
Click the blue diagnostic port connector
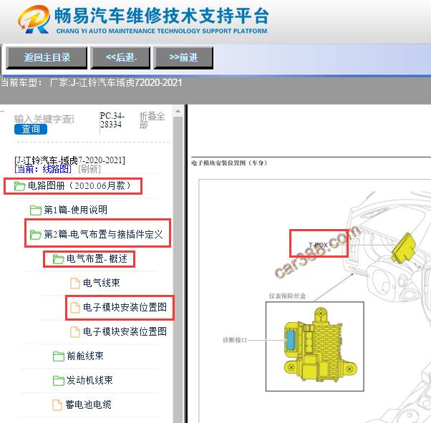(x=290, y=340)
